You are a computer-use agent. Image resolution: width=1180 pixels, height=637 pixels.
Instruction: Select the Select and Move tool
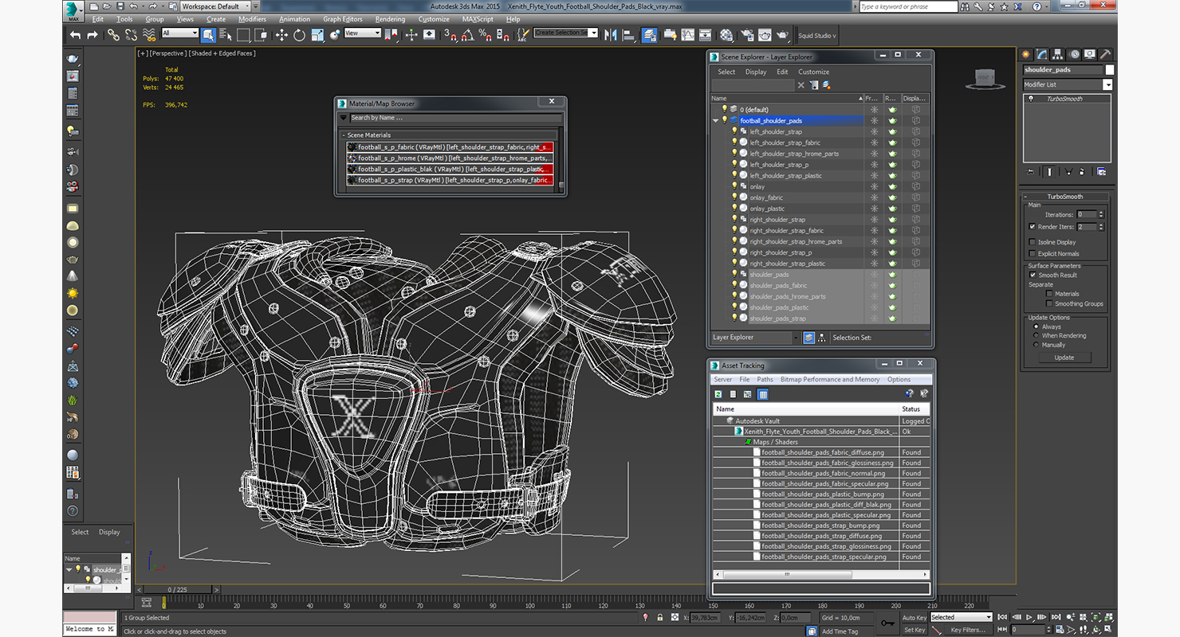[x=281, y=35]
